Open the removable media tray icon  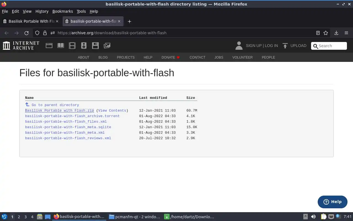click(305, 217)
